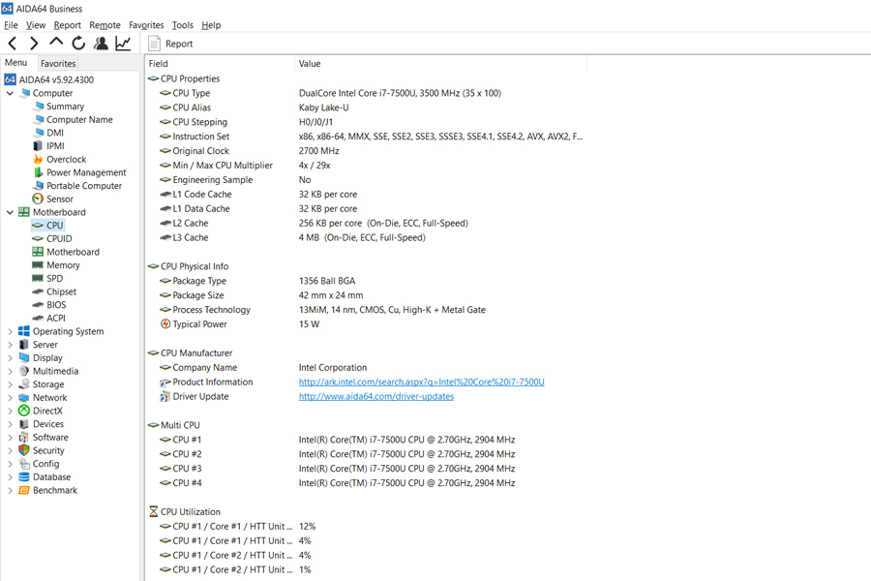The height and width of the screenshot is (581, 871).
Task: Select the Typical Power row
Action: 367,324
